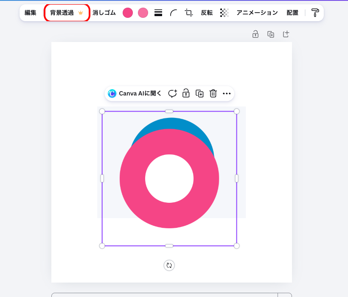This screenshot has height=297, width=348.
Task: Select the crop tool icon
Action: point(189,13)
